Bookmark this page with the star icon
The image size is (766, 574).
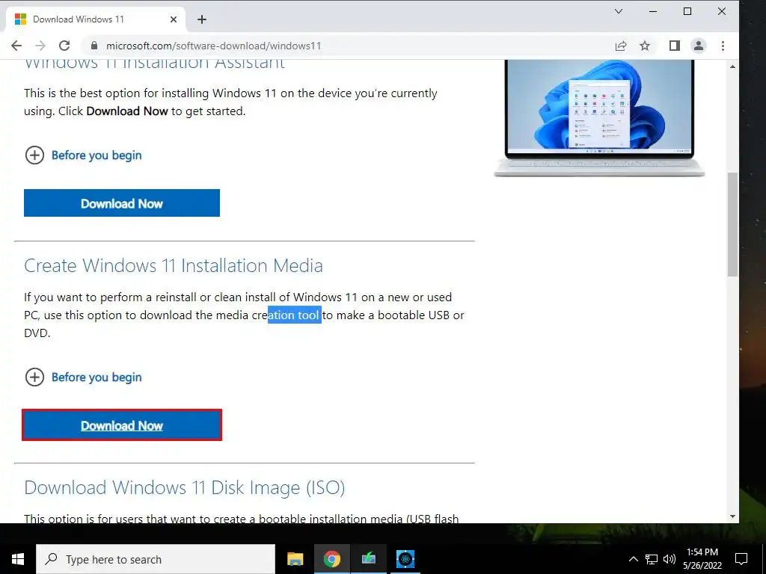[645, 46]
